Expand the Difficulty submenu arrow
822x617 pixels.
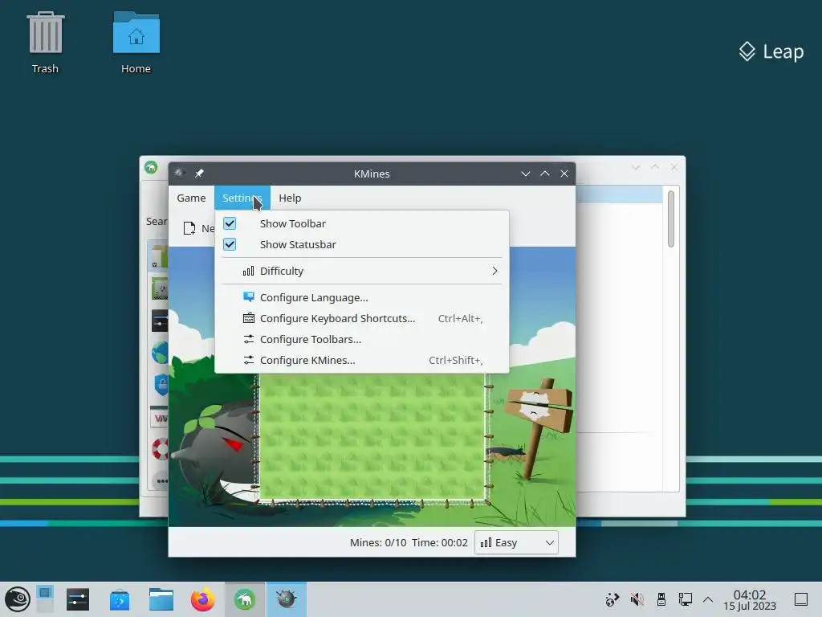click(494, 271)
